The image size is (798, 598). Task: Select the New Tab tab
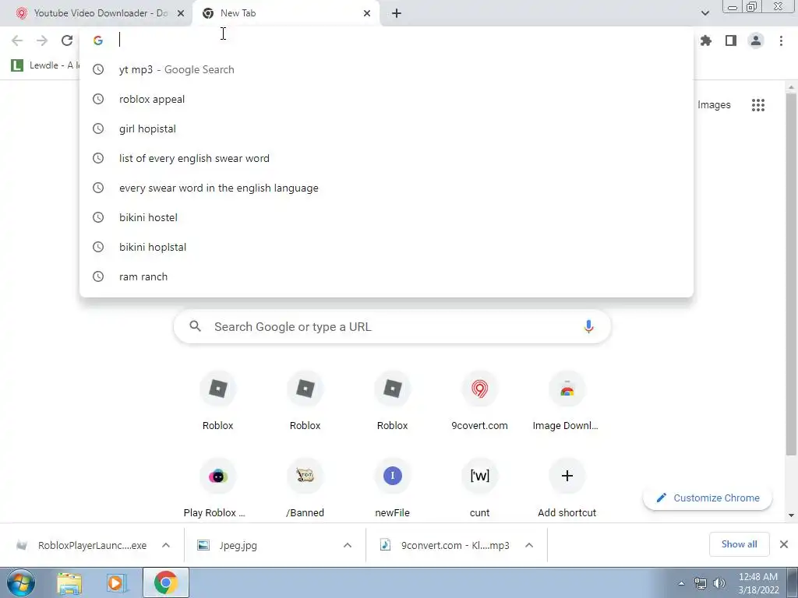coord(286,13)
